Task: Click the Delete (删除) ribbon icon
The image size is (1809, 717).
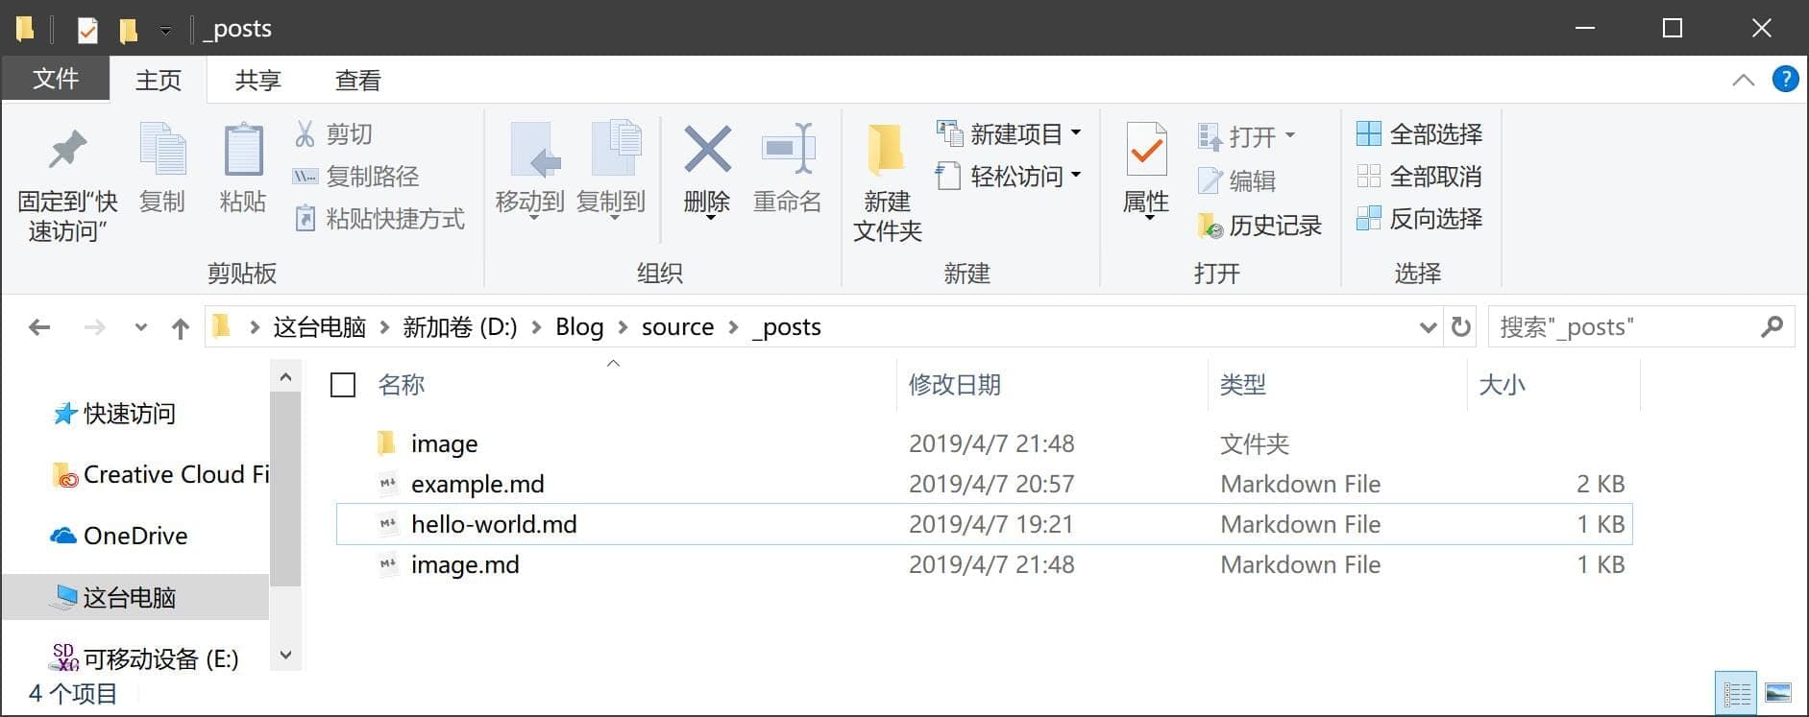Action: click(x=707, y=152)
